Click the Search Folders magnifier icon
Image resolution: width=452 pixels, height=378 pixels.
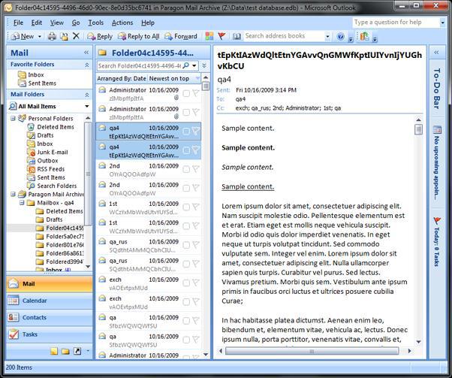(31, 186)
